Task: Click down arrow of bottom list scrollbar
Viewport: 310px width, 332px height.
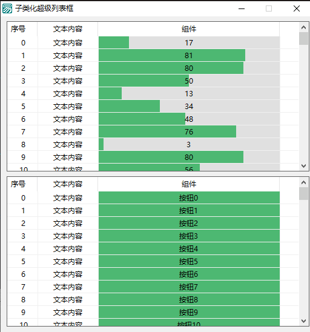Action: click(304, 321)
